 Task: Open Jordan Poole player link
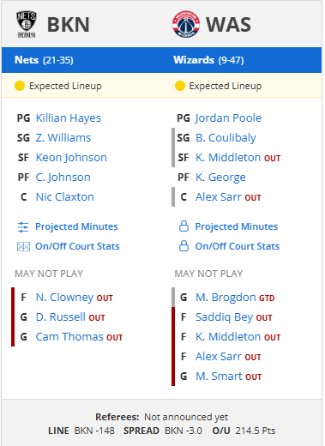tap(228, 118)
